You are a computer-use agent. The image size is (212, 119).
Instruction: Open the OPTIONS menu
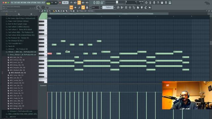(x=34, y=3)
